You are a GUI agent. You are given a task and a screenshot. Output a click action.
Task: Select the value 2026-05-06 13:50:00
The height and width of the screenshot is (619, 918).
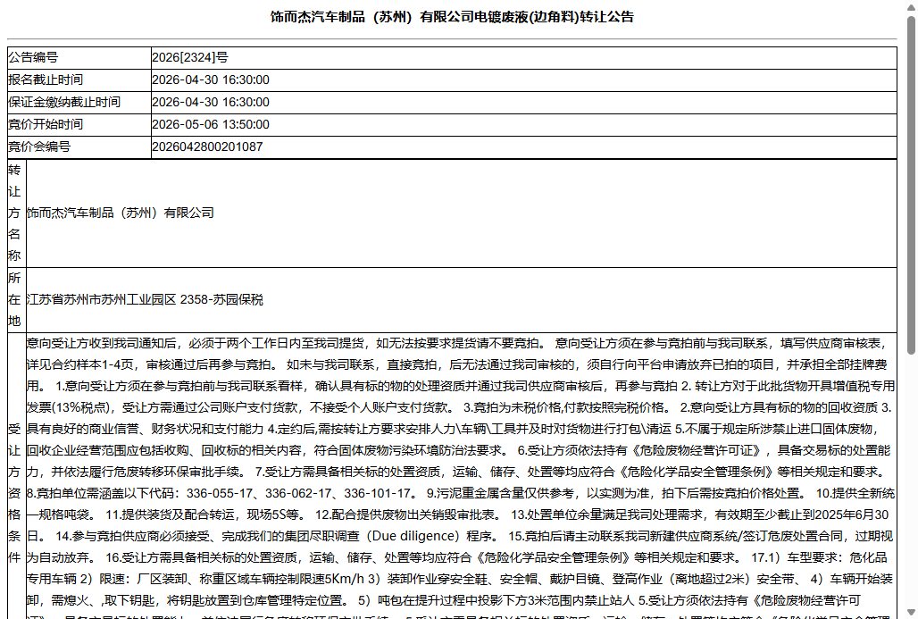(211, 124)
